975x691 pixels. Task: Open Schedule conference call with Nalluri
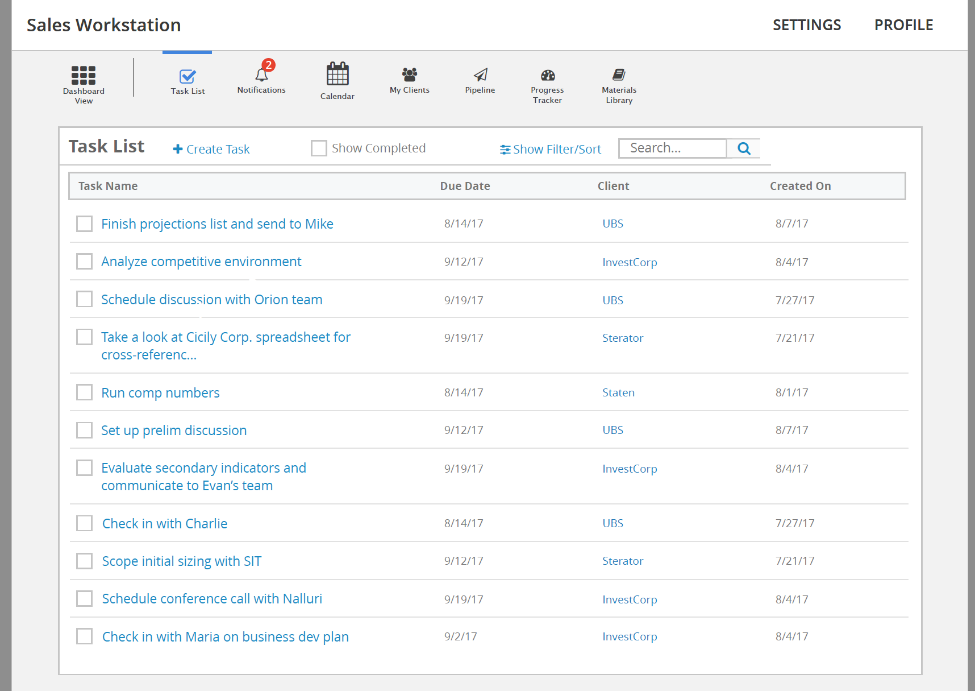click(x=212, y=599)
